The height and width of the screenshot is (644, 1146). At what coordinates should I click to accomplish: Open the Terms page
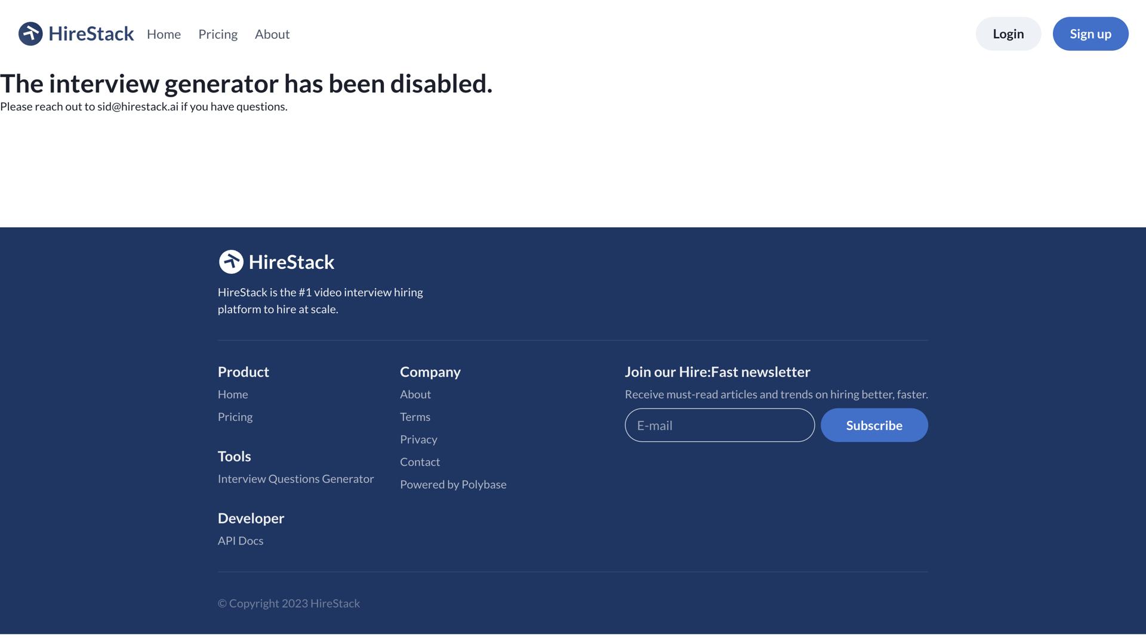click(415, 416)
